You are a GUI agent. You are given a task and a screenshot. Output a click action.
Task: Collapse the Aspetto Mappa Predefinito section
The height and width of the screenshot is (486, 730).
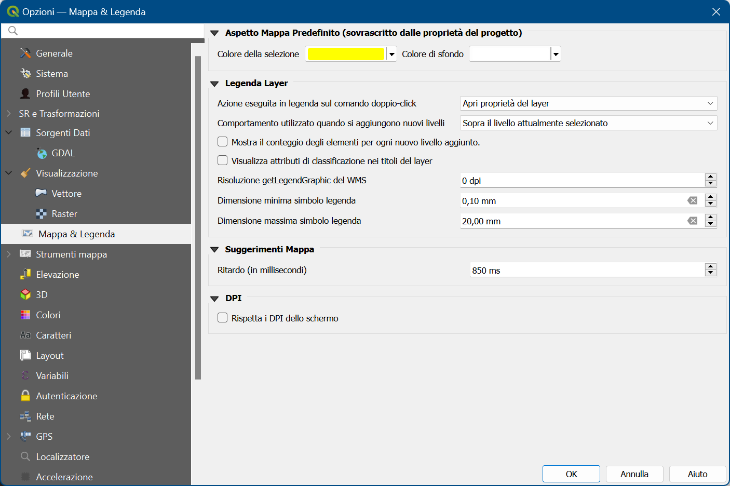[x=214, y=33]
